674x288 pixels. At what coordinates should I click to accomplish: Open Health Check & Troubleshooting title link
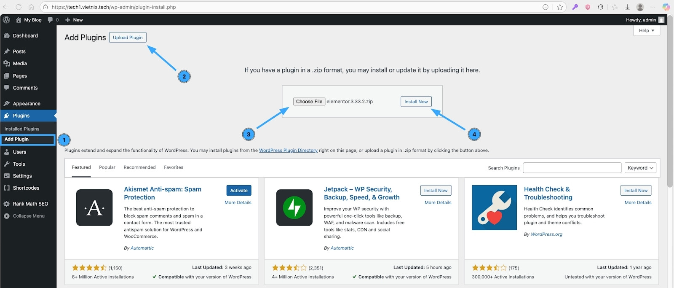pos(548,193)
